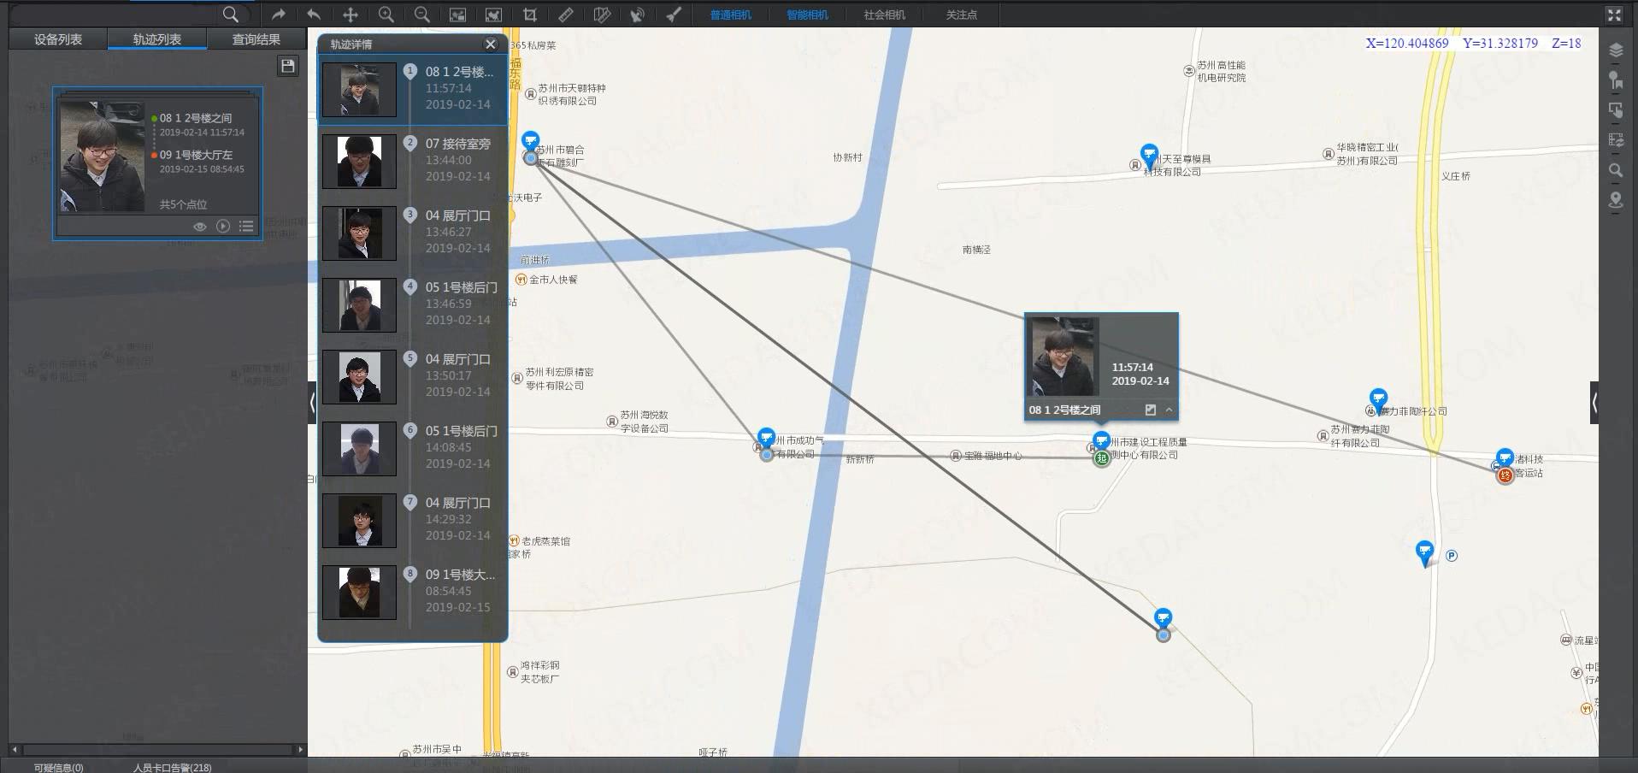Click the zoom out magnifier icon
The image size is (1638, 773).
click(422, 15)
